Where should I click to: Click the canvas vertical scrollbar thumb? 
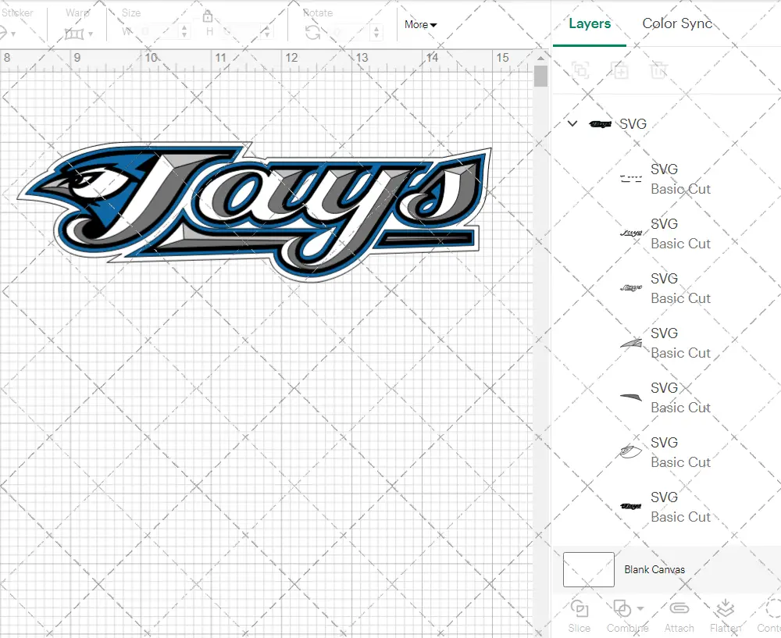tap(540, 77)
